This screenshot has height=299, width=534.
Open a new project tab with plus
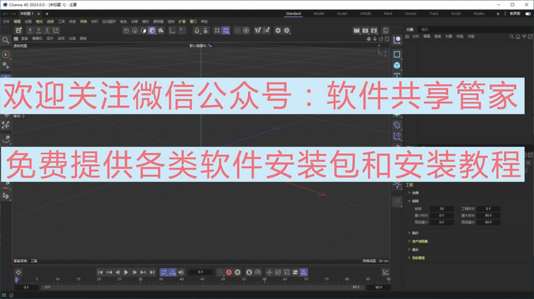click(x=47, y=14)
